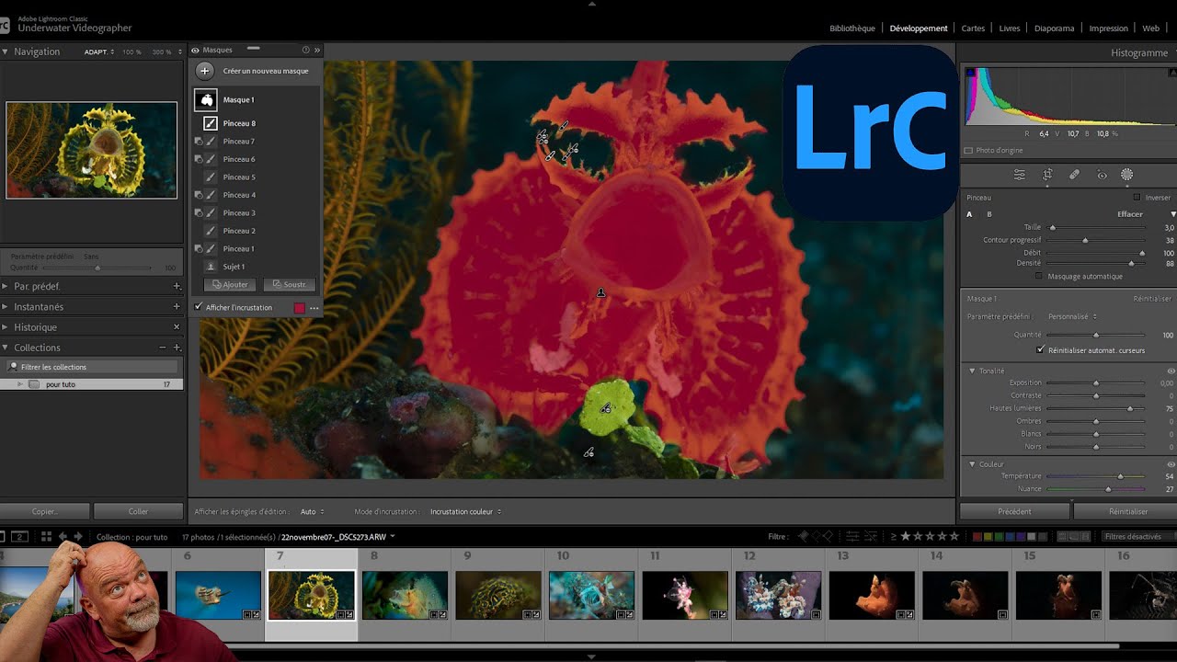Open the Paramètre prédéfini Personnalisé dropdown
This screenshot has height=662, width=1177.
(1073, 317)
